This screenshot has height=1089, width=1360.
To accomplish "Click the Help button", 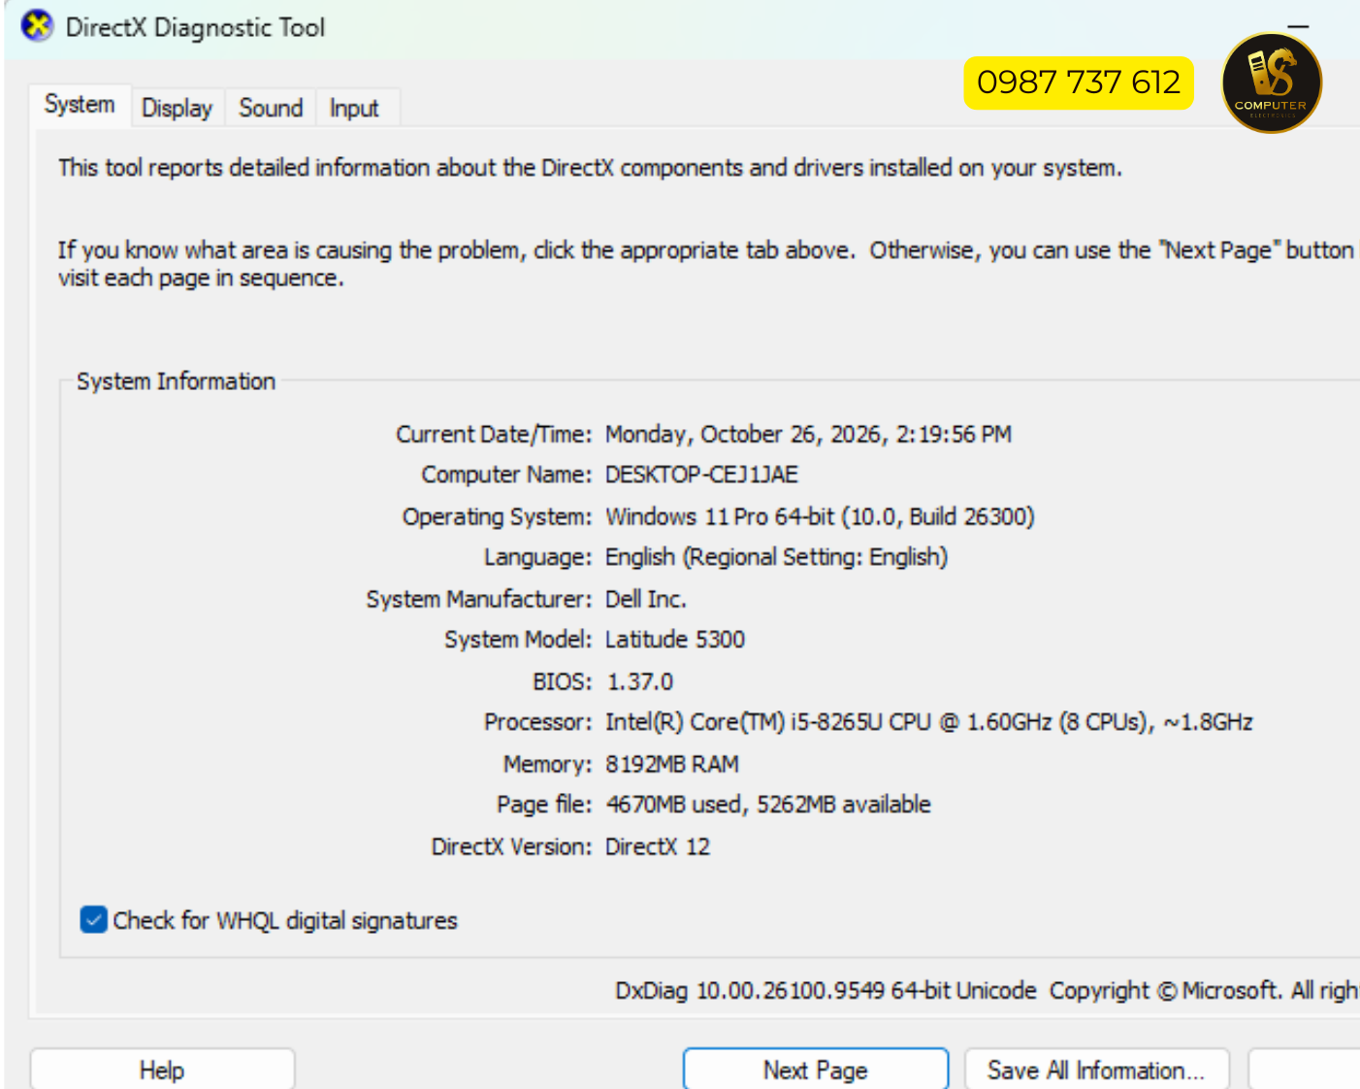I will point(162,1070).
